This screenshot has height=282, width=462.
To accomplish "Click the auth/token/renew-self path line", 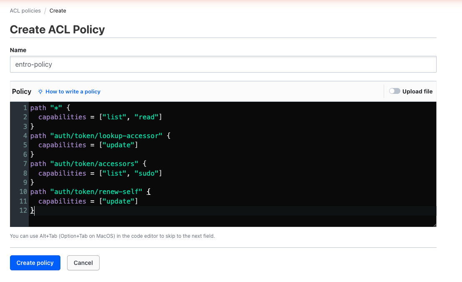I will point(90,192).
